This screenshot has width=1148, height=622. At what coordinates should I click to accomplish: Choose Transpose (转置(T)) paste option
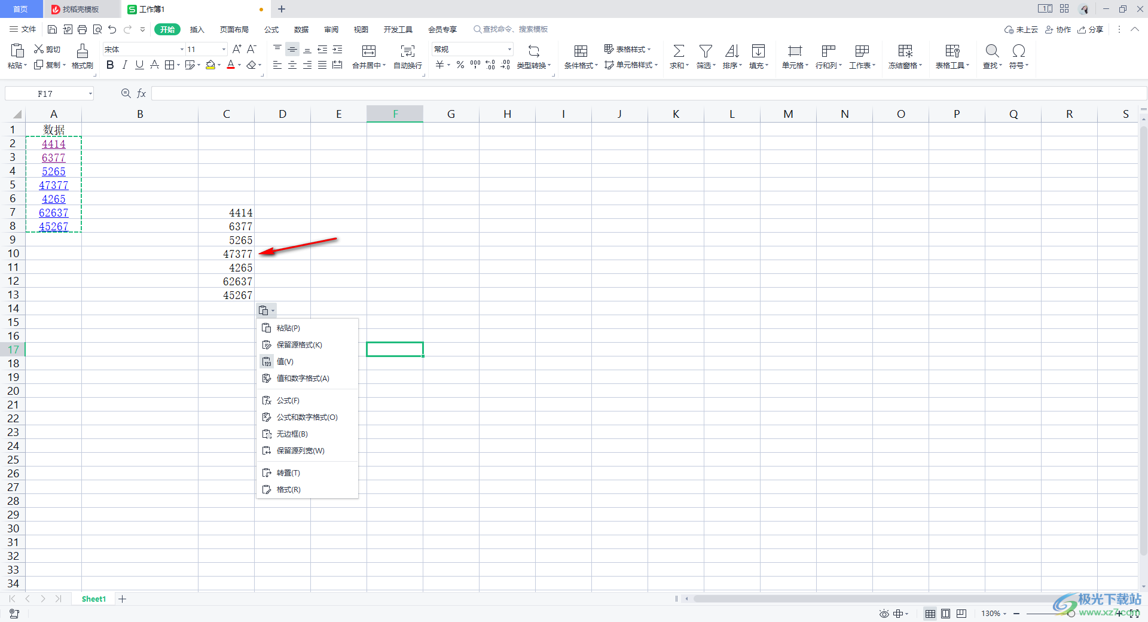click(x=307, y=473)
